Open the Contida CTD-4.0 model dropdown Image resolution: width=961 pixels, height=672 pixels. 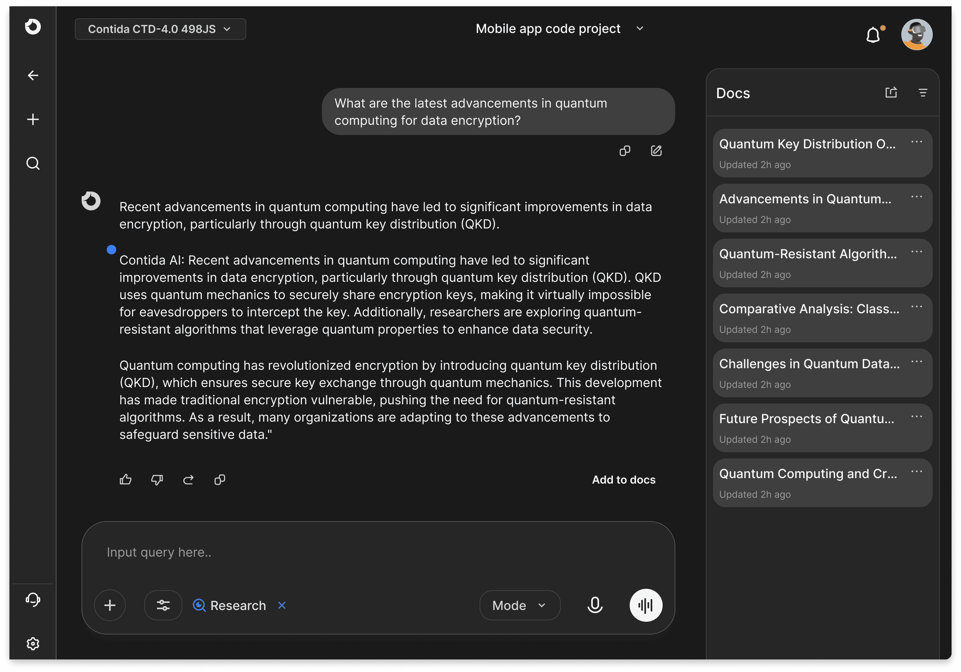click(160, 29)
